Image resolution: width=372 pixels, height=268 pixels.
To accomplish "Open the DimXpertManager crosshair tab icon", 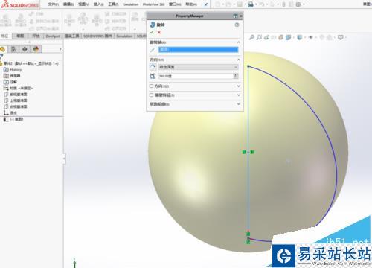I will pyautogui.click(x=25, y=49).
